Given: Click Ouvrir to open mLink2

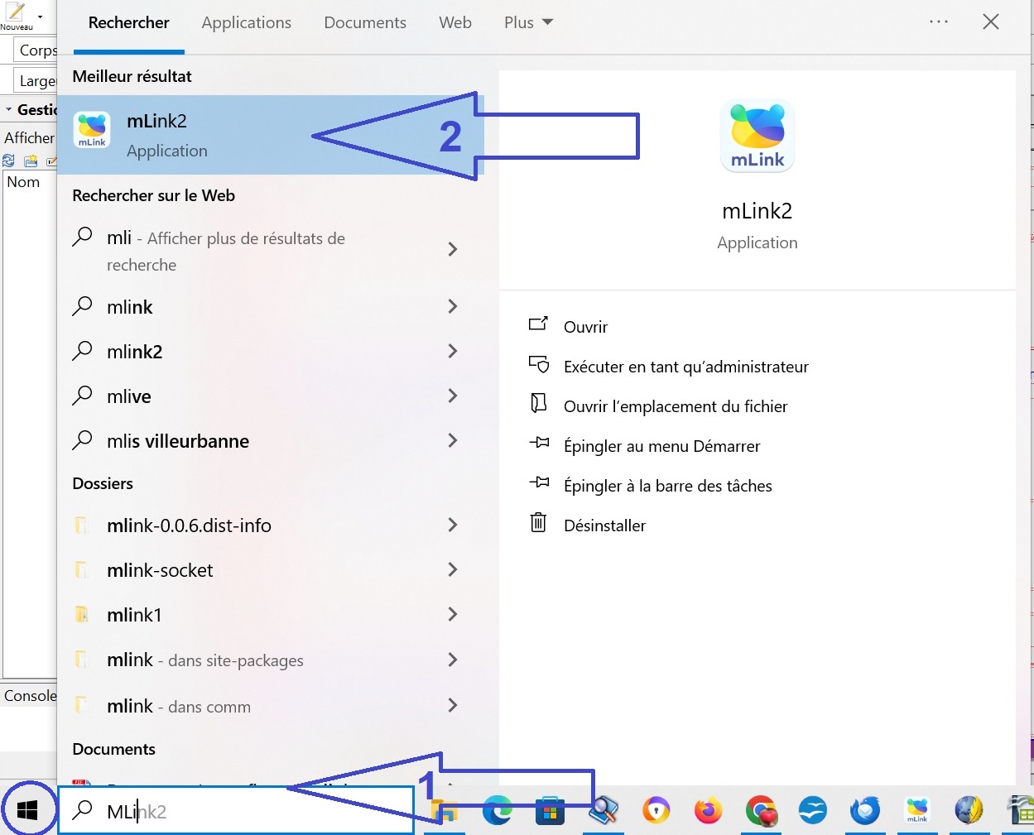Looking at the screenshot, I should click(x=585, y=327).
